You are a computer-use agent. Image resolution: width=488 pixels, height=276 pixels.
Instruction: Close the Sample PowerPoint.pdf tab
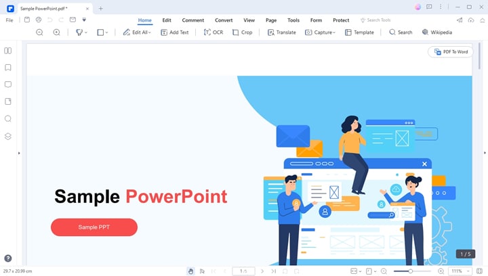pyautogui.click(x=87, y=9)
